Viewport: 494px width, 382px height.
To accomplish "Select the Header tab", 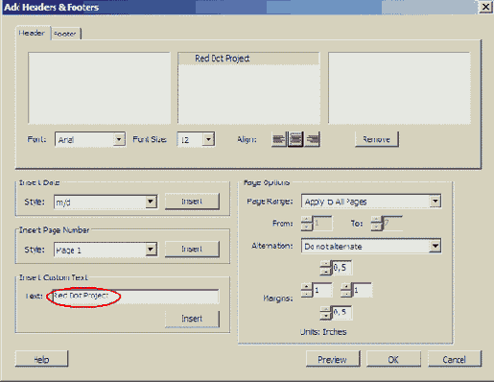I will (32, 33).
